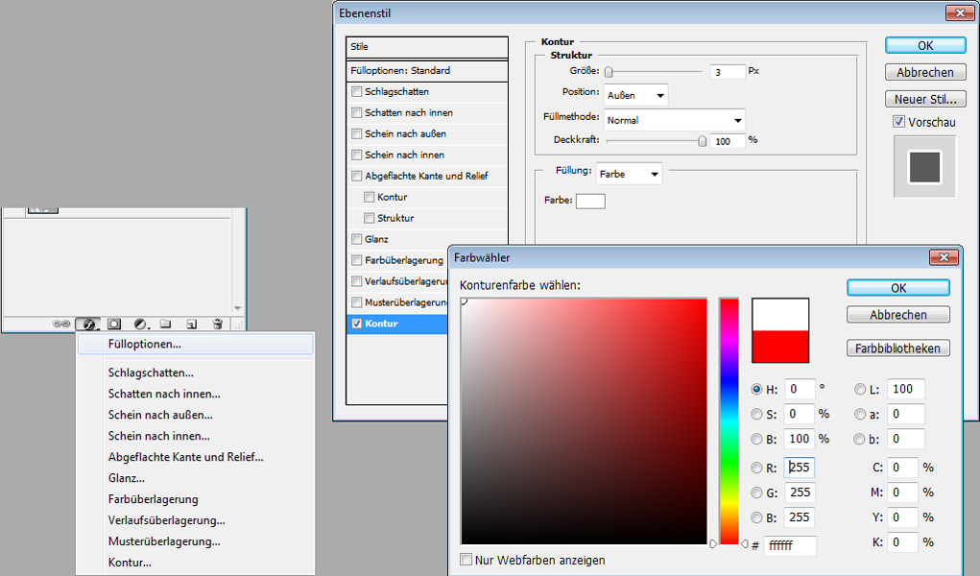Screen dimensions: 980x576
Task: Check the Kontur sub-option under Relief
Action: (370, 197)
